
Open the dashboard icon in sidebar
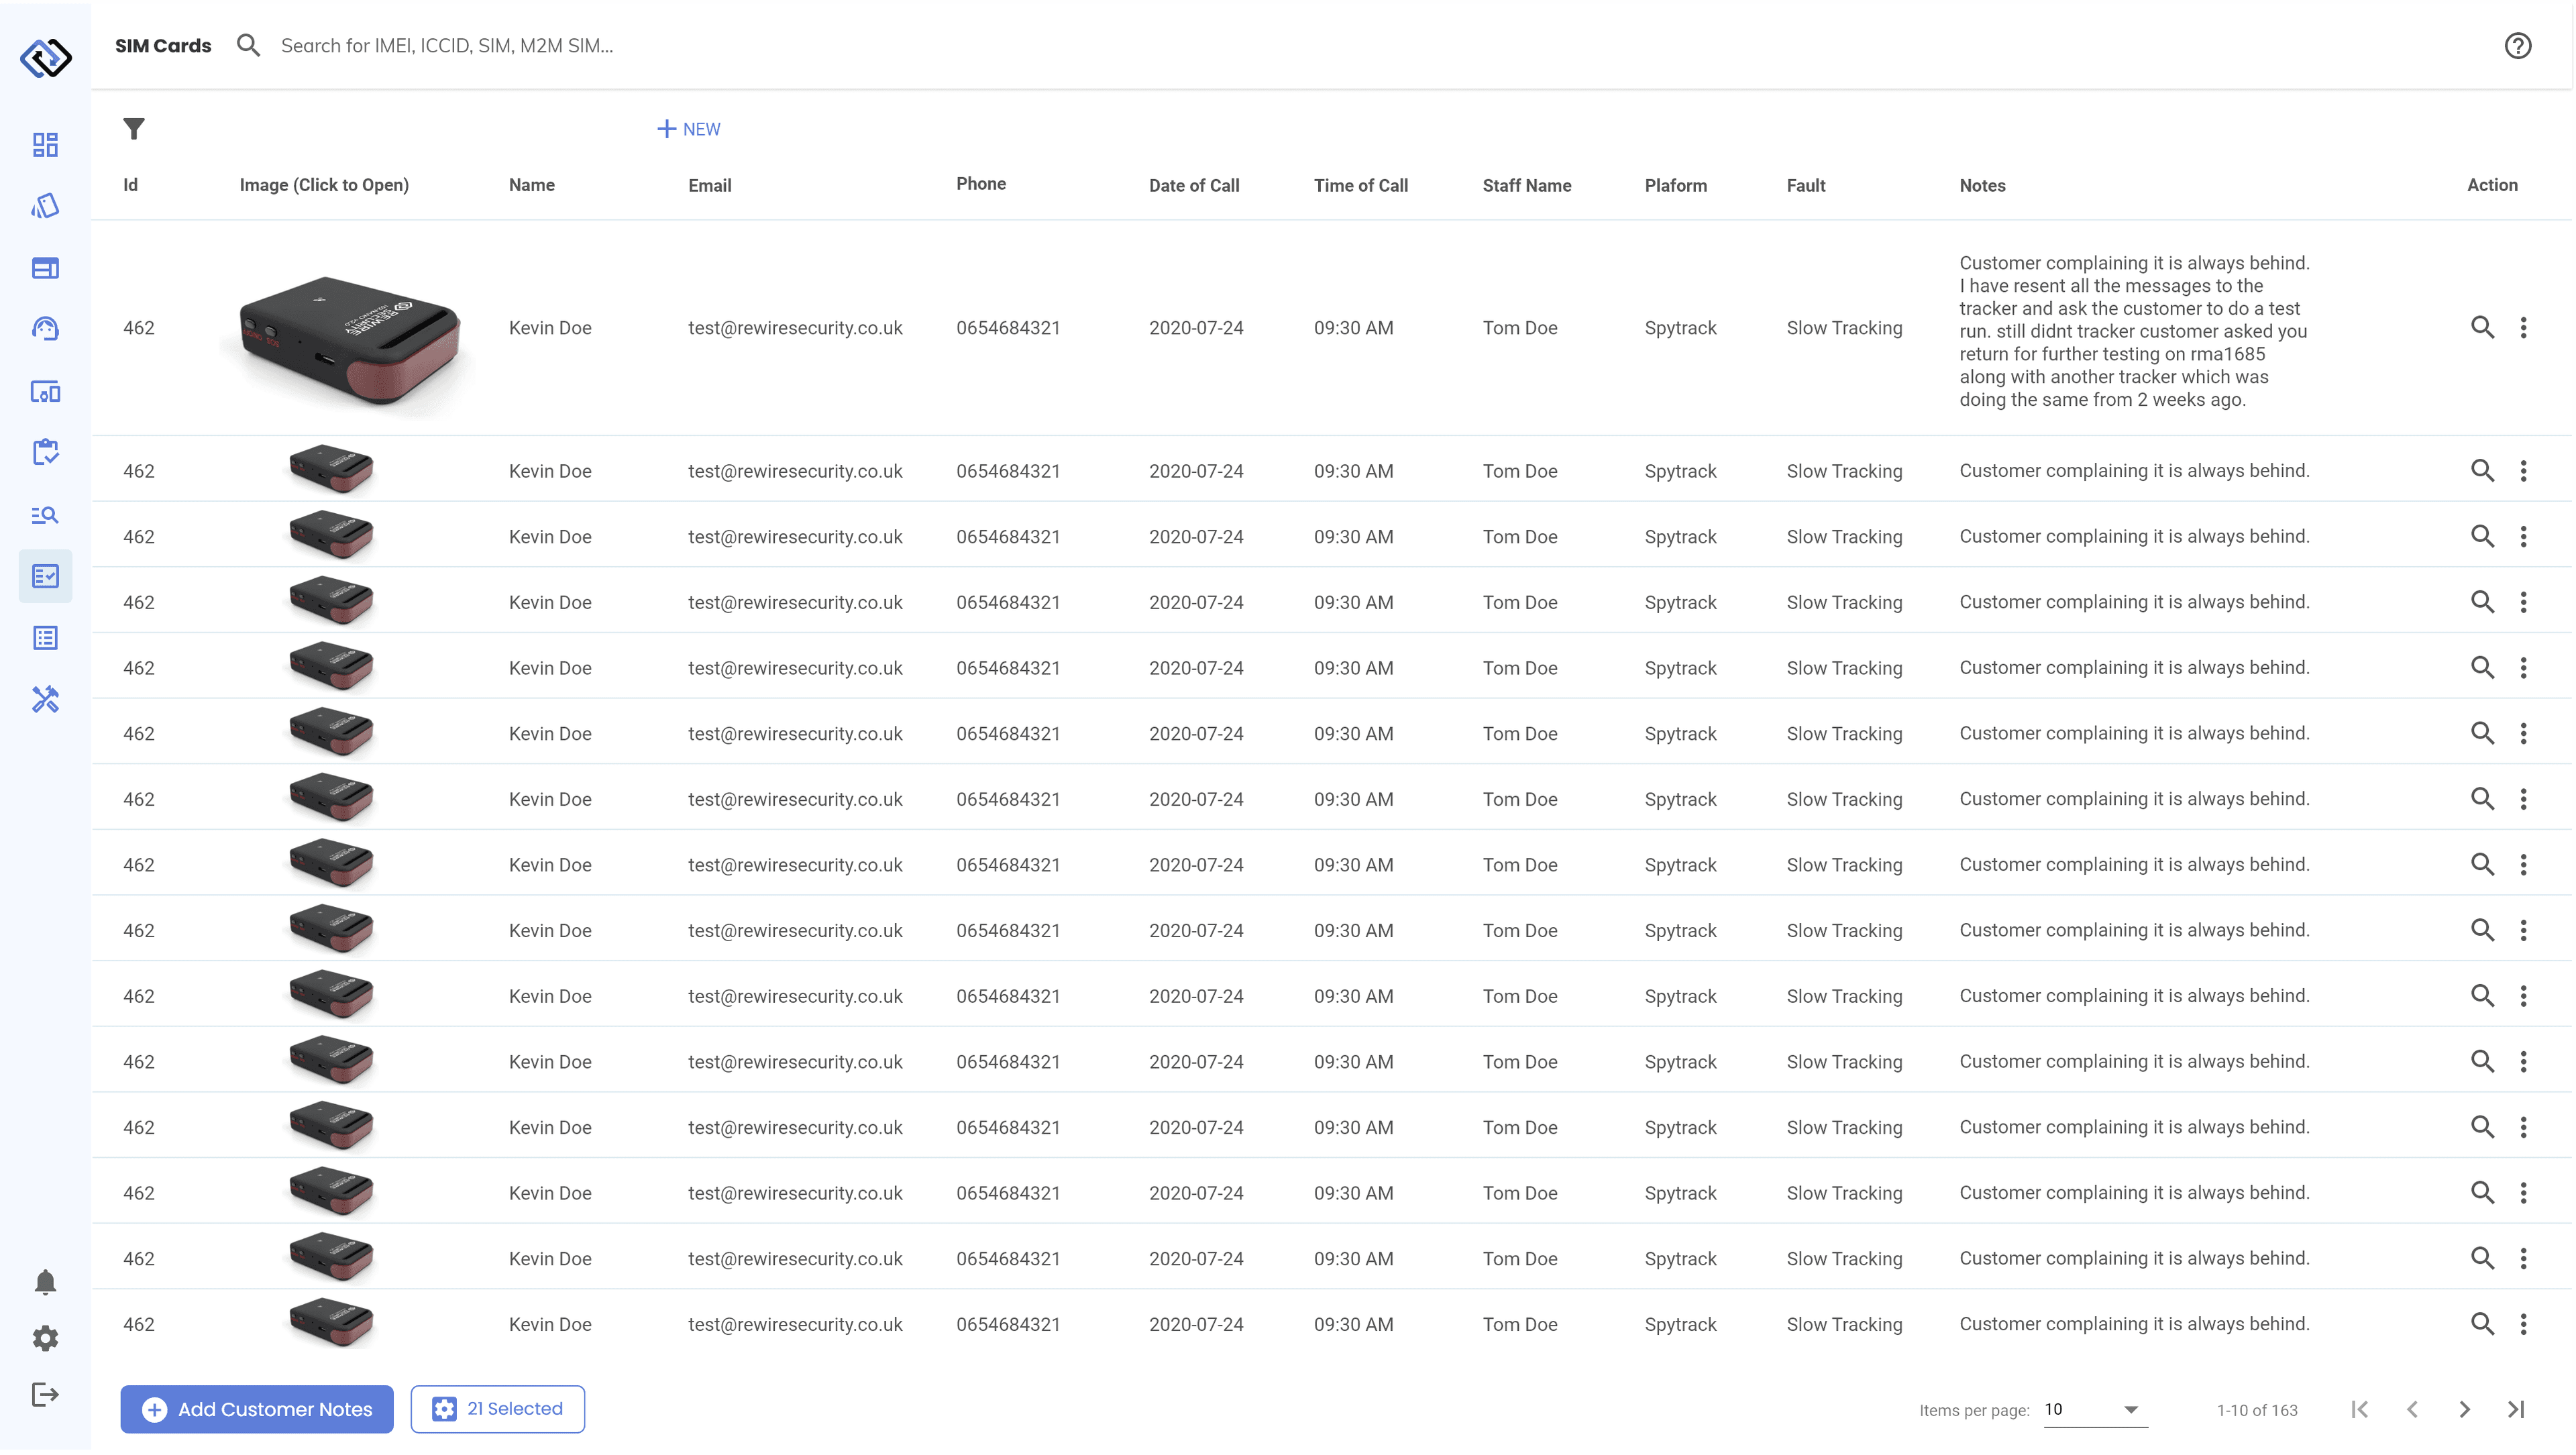(x=45, y=145)
